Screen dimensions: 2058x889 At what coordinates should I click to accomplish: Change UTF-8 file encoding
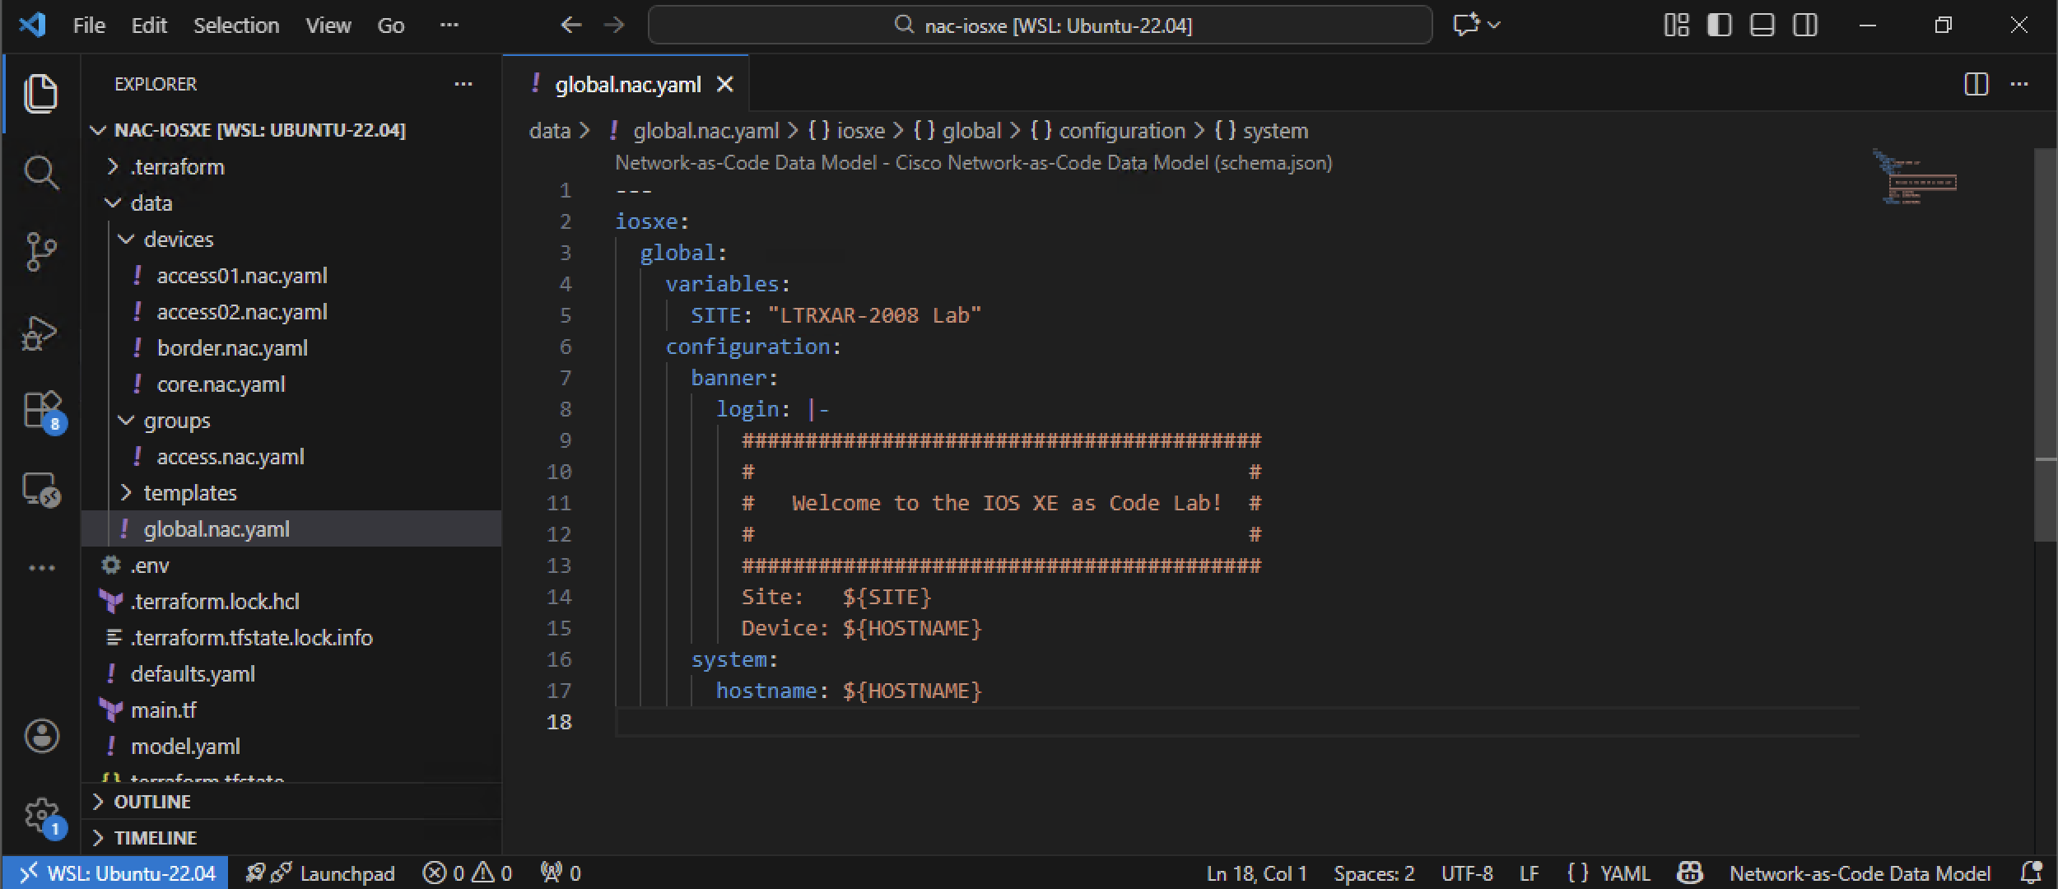1467,873
